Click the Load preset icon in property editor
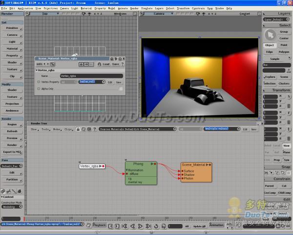The width and height of the screenshot is (293, 235). coord(98,64)
